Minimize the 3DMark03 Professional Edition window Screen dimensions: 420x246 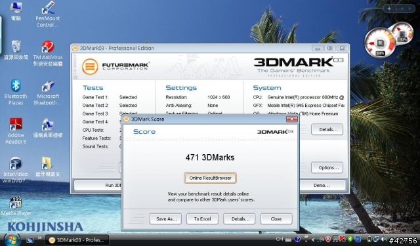pyautogui.click(x=318, y=48)
